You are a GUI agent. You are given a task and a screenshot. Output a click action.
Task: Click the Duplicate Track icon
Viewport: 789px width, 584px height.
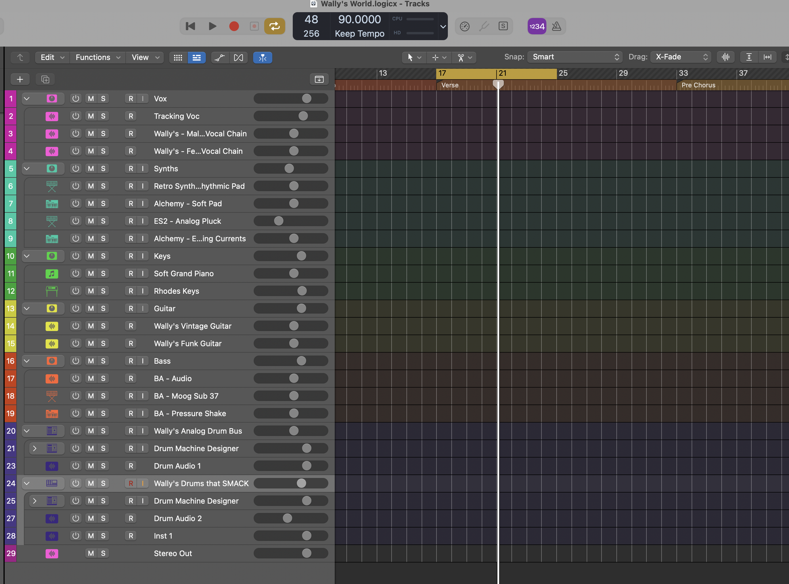[x=45, y=79]
